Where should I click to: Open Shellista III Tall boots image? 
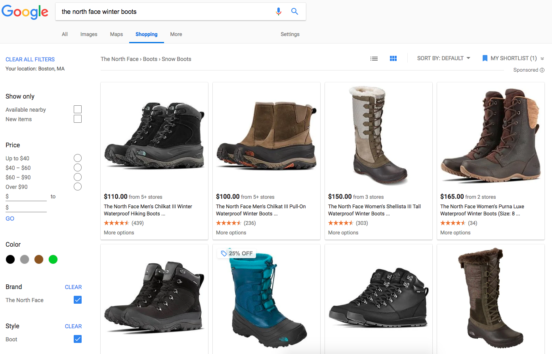click(378, 135)
